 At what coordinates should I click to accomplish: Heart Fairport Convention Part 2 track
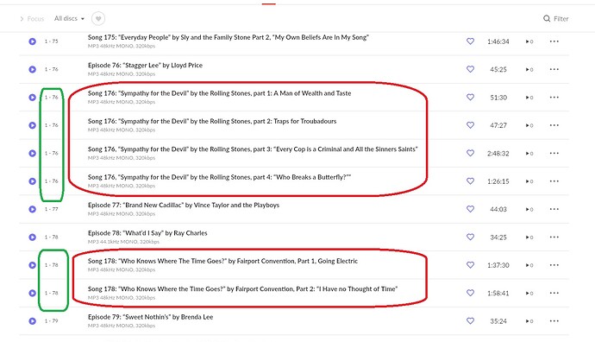pos(470,293)
